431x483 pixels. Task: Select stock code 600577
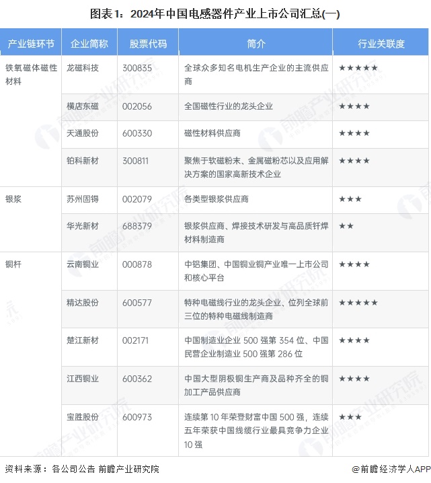click(x=137, y=303)
